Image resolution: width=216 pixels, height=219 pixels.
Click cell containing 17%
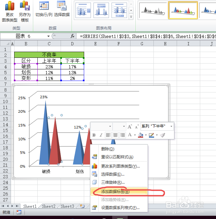72,66
